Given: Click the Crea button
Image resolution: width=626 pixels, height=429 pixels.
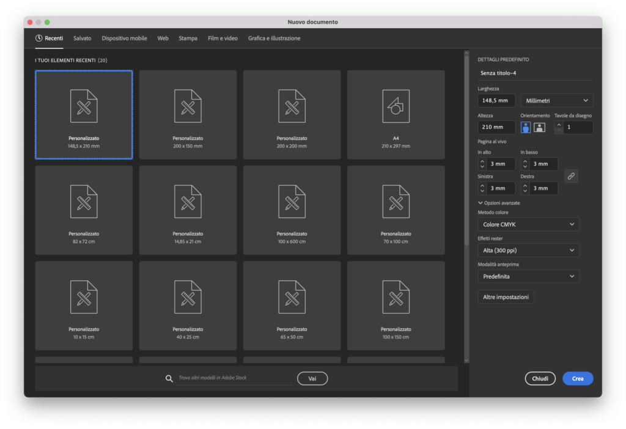Looking at the screenshot, I should click(578, 378).
